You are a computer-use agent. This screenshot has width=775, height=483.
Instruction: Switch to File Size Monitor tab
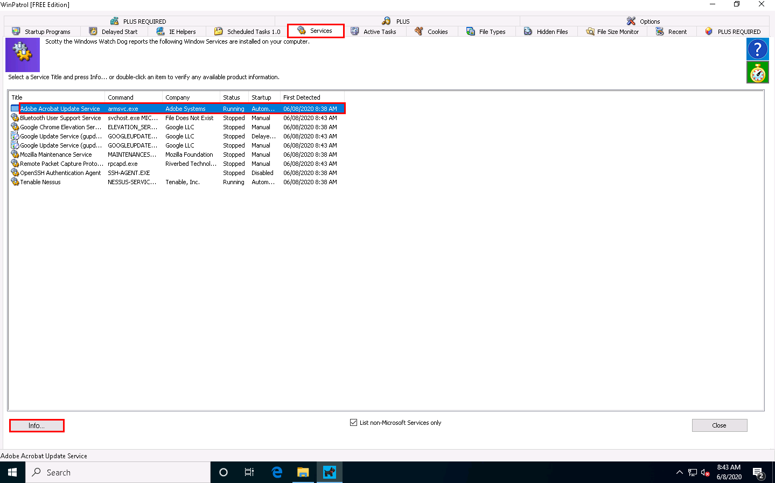(612, 32)
